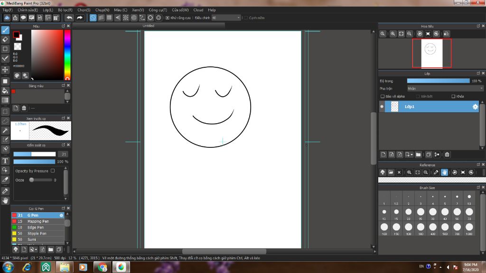Select the Magic Wand tool
The width and height of the screenshot is (486, 273).
click(x=5, y=130)
